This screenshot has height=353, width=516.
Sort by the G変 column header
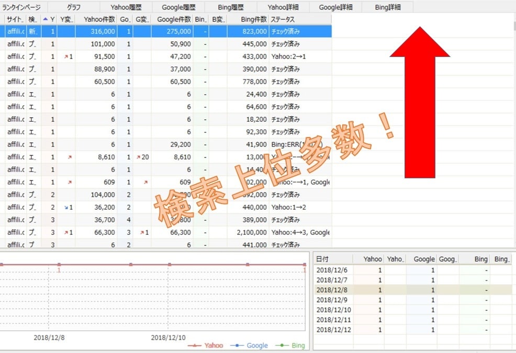(142, 19)
